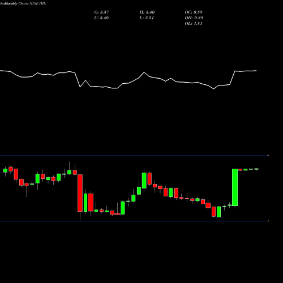This screenshot has height=283, width=283.
Task: Select the tallest red candlestick in chart
Action: point(80,193)
